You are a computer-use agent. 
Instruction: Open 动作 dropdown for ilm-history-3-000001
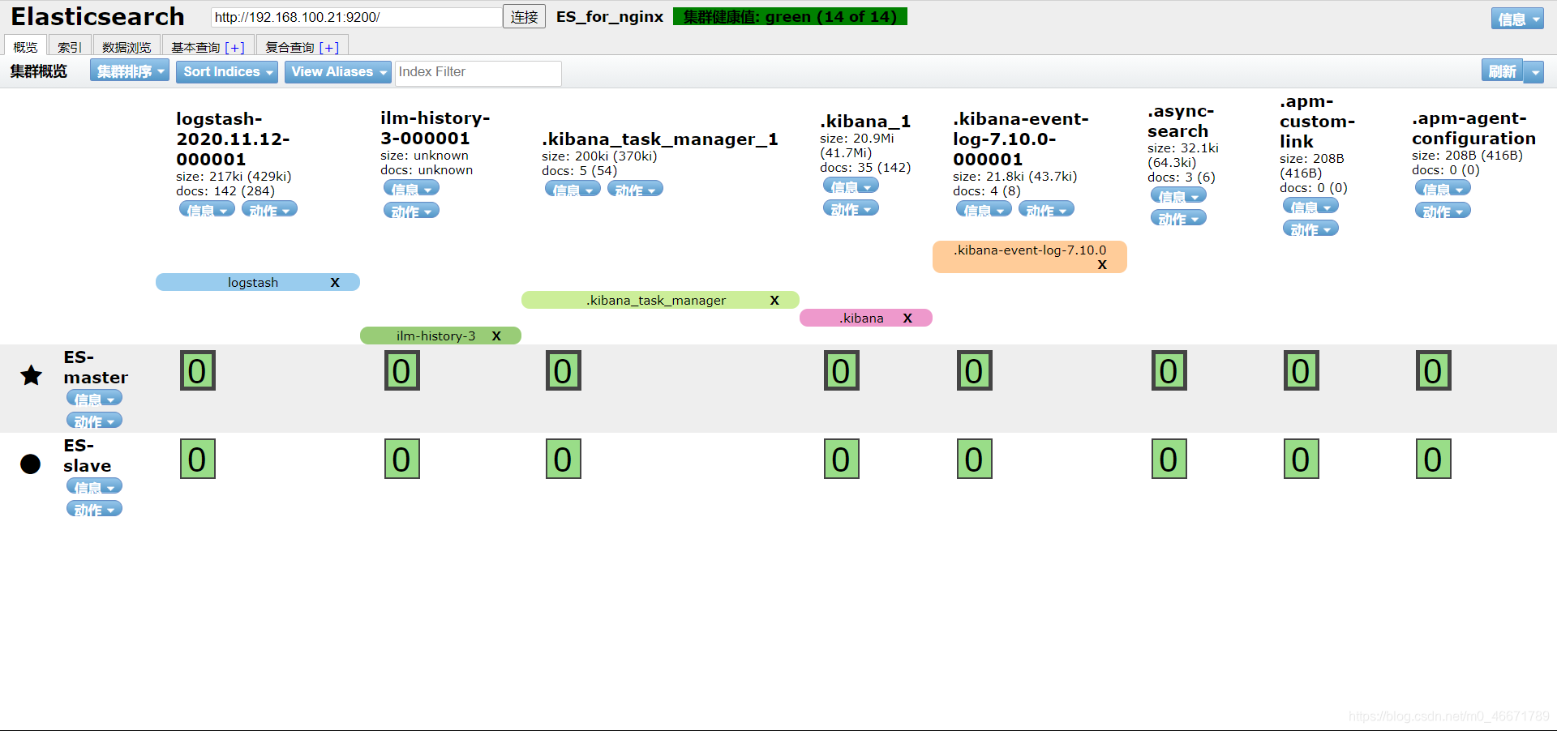pos(411,211)
